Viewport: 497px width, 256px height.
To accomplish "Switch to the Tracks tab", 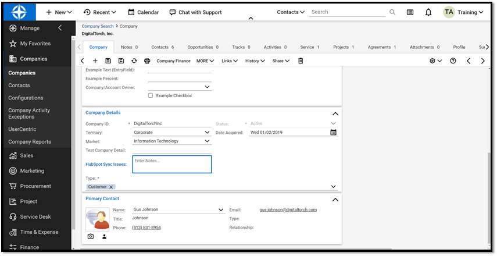I will coord(241,47).
